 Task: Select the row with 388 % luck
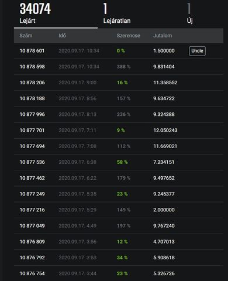pyautogui.click(x=119, y=67)
